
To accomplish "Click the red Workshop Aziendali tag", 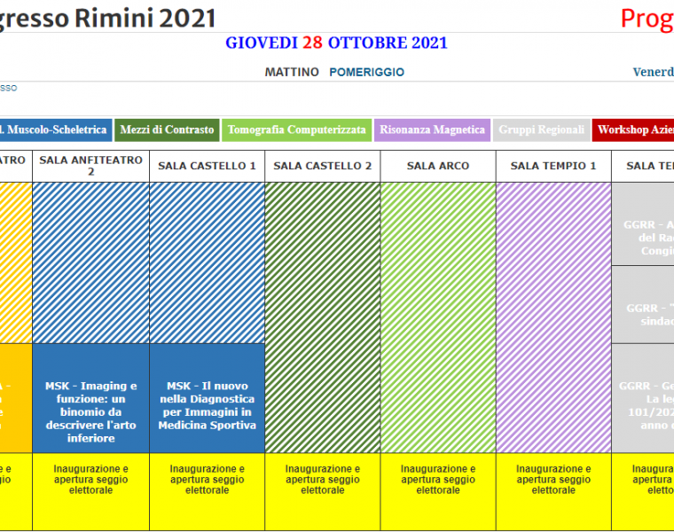I will pos(634,129).
